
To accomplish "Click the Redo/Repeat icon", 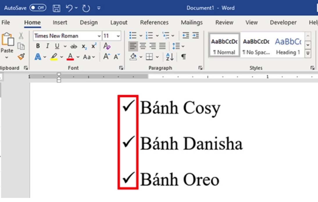I will [x=86, y=8].
